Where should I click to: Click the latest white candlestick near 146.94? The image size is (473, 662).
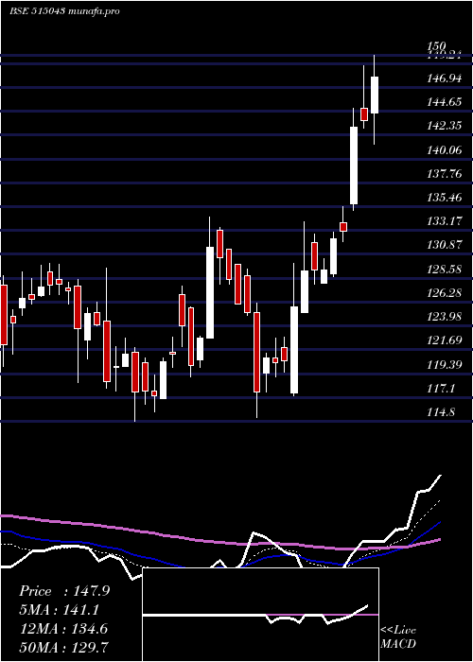pos(375,95)
